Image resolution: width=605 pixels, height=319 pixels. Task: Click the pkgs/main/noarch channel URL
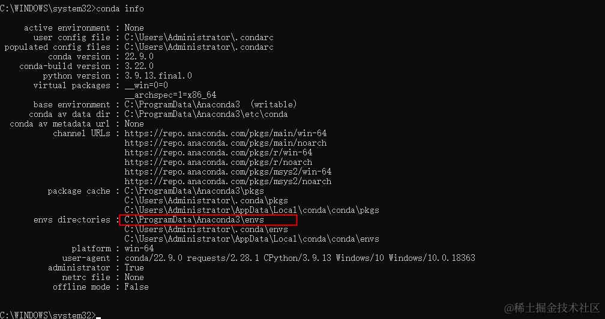(226, 143)
